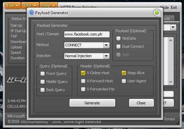Click the 5:44:43 PM time text
This screenshot has width=184, height=129.
coord(17,101)
